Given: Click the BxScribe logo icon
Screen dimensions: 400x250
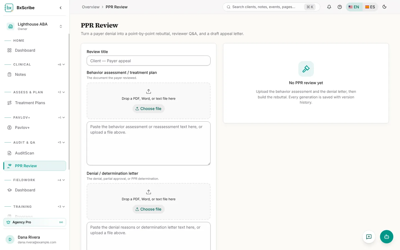Looking at the screenshot, I should click(9, 8).
